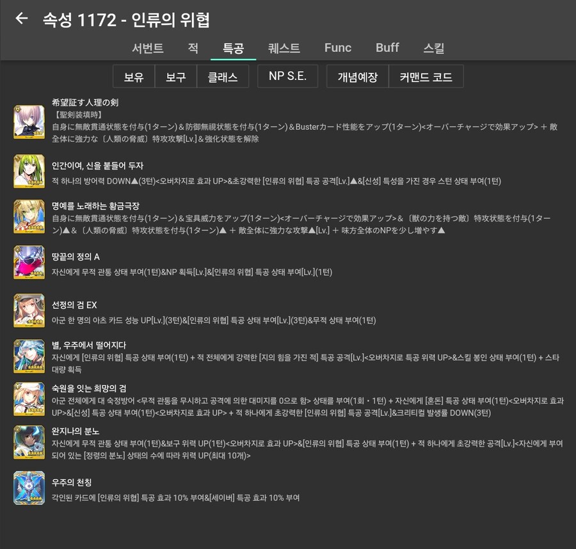Click the back arrow at top left

(21, 19)
